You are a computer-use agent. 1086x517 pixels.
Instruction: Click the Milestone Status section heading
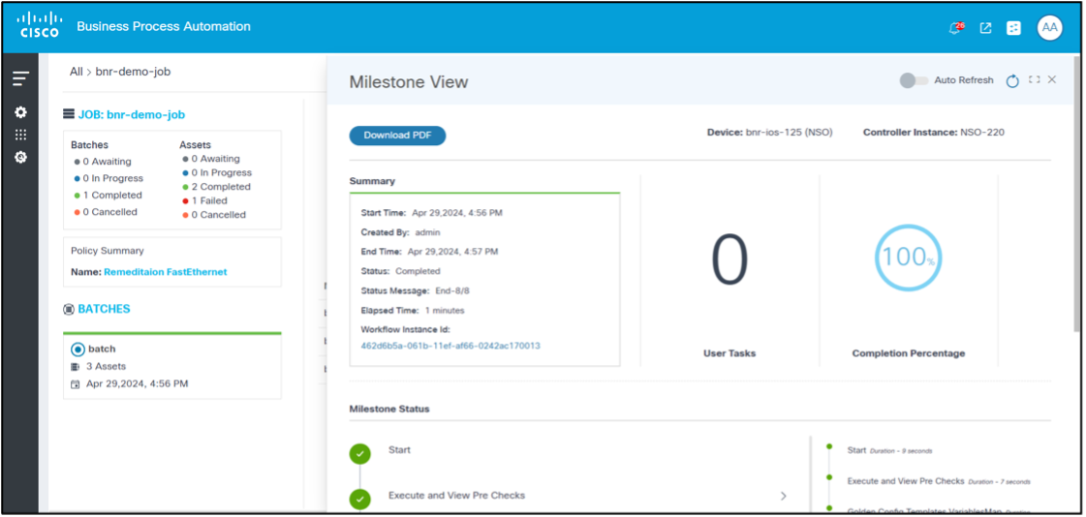[389, 409]
